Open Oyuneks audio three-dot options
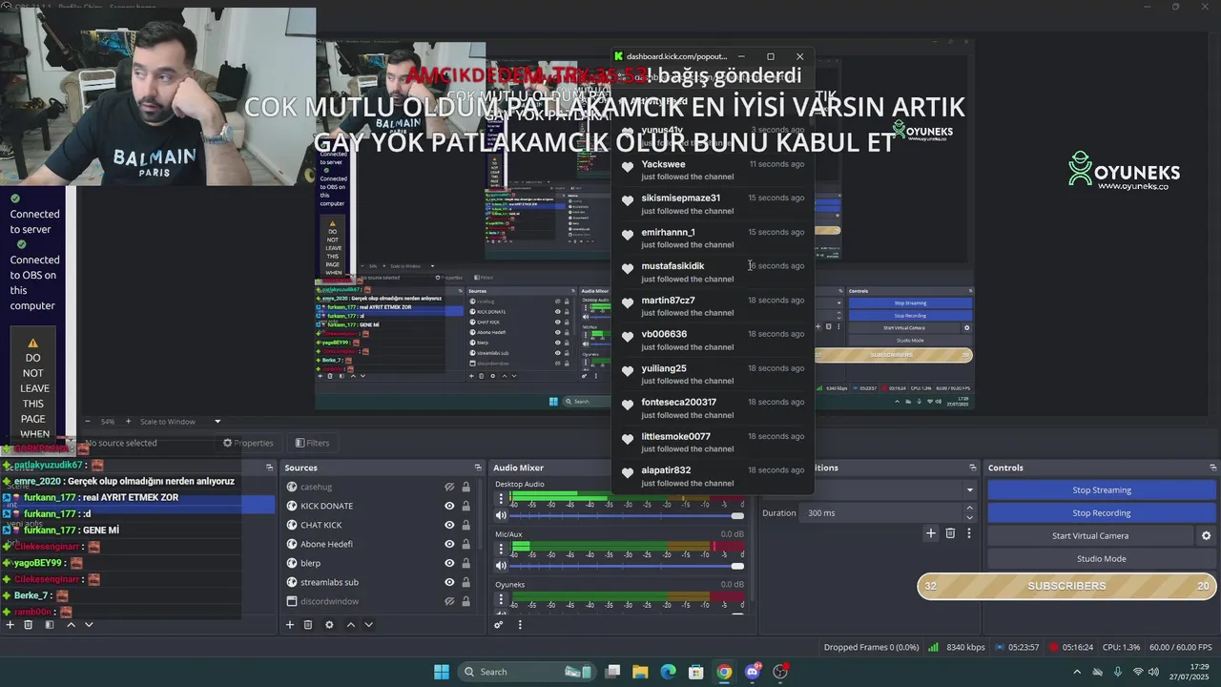1221x687 pixels. [501, 599]
